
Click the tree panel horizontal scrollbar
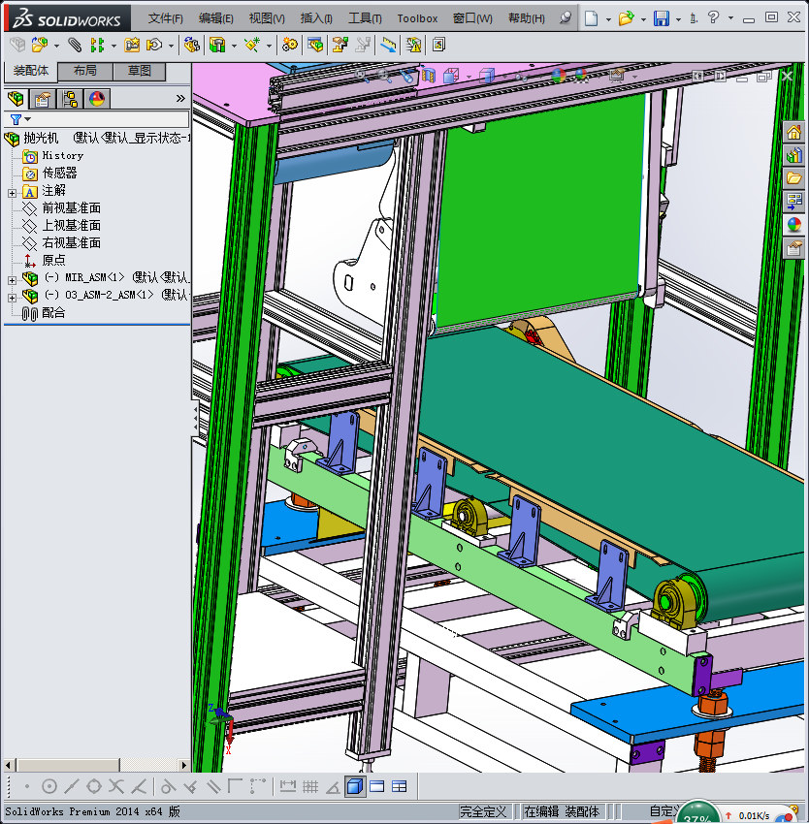(96, 765)
